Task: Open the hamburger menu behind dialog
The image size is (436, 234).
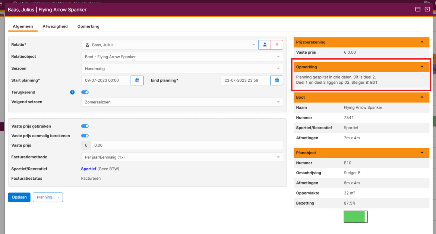Action: coord(1,3)
